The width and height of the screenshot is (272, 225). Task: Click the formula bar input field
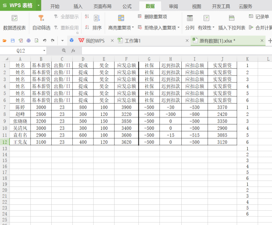175,51
